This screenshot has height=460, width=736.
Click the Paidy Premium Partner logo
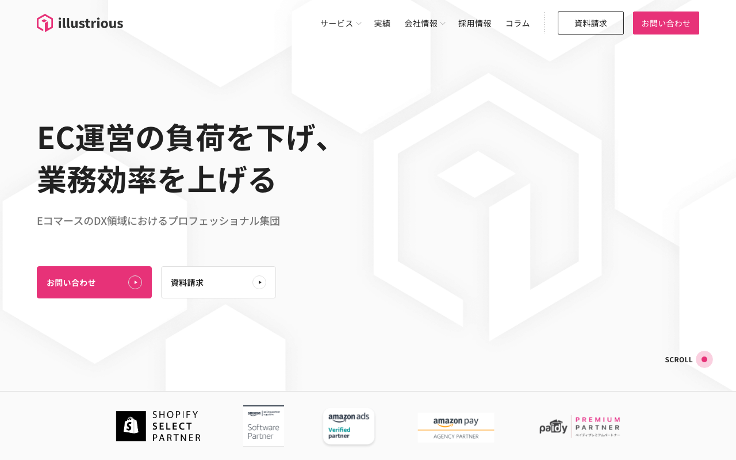(x=580, y=427)
